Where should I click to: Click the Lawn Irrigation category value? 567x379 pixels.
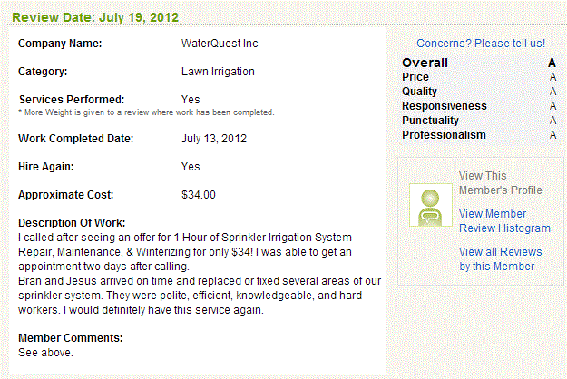[x=218, y=72]
